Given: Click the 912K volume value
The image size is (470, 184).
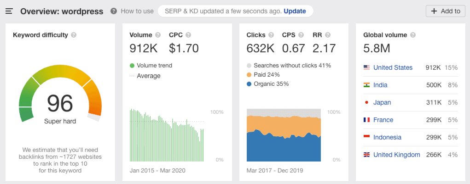Looking at the screenshot, I should 144,48.
